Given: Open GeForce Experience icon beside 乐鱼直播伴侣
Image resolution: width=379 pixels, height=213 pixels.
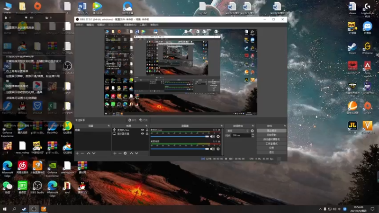Looking at the screenshot, I should point(52,169).
